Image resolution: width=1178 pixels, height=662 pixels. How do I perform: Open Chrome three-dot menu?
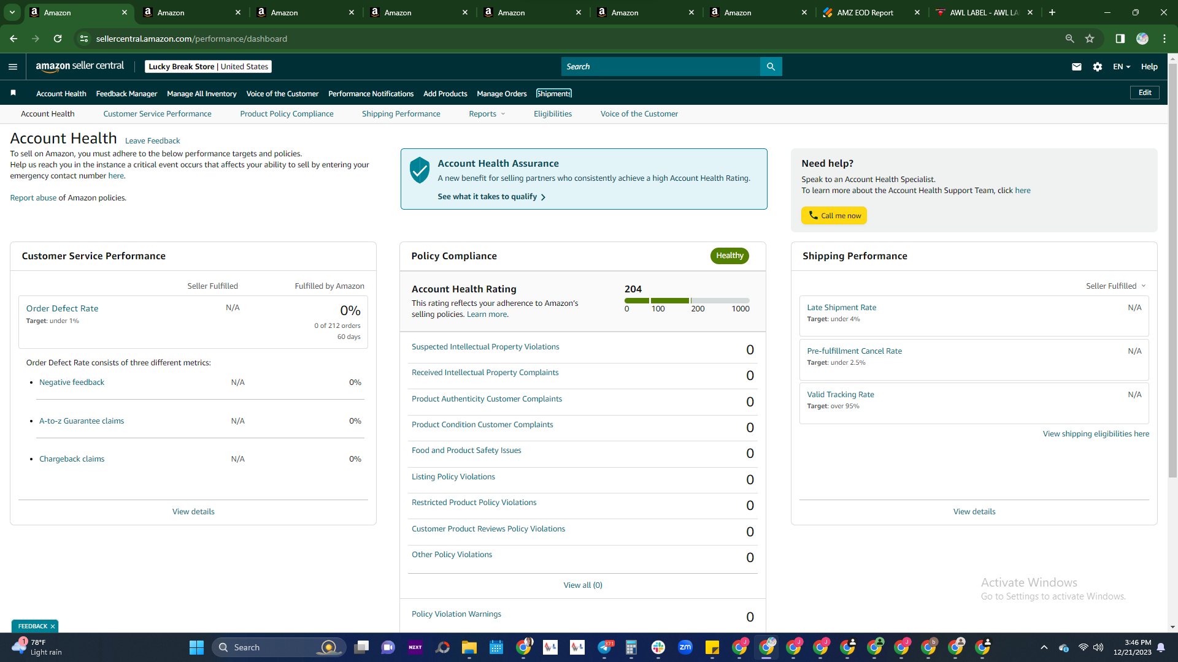[x=1165, y=39]
